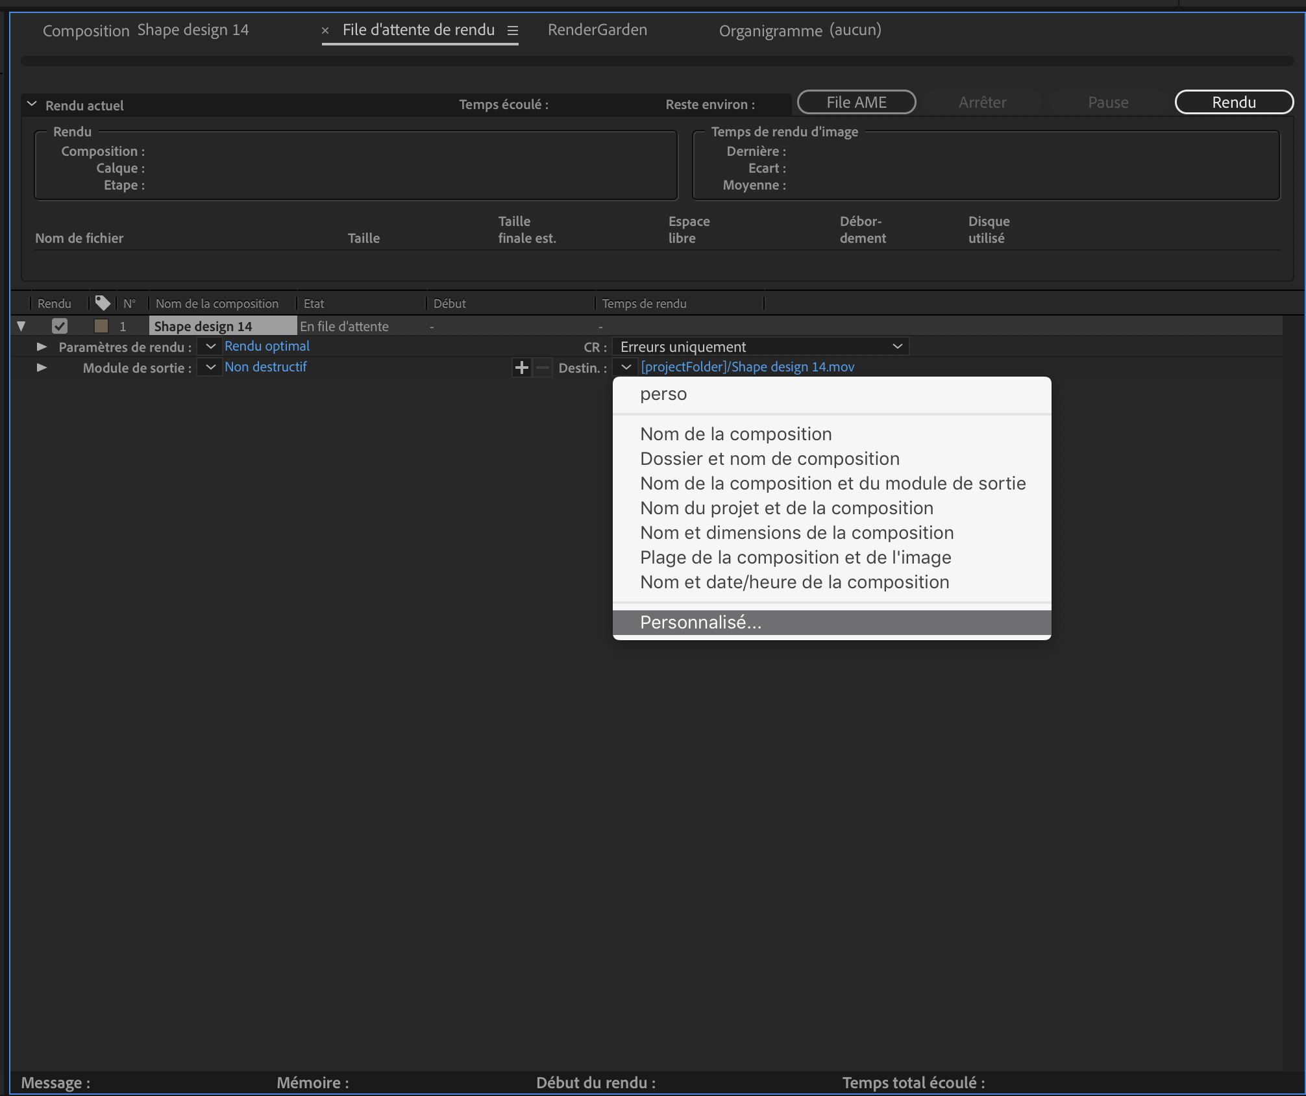Choose Nom et dimensions de la composition
Screen dimensions: 1306x1096
click(x=832, y=532)
